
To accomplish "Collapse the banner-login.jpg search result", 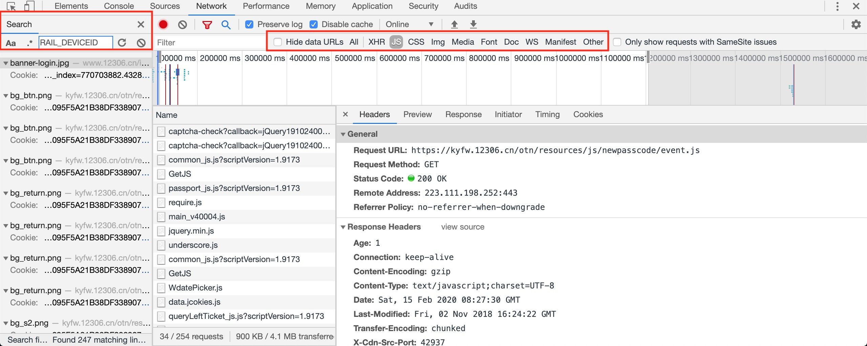I will pyautogui.click(x=5, y=63).
